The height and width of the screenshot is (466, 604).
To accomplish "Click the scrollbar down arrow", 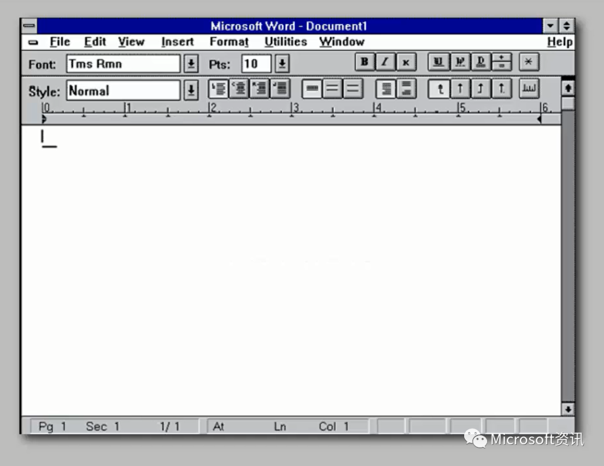I will click(x=568, y=410).
